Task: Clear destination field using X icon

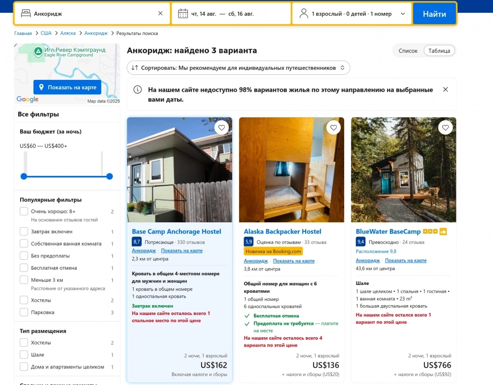Action: 160,13
